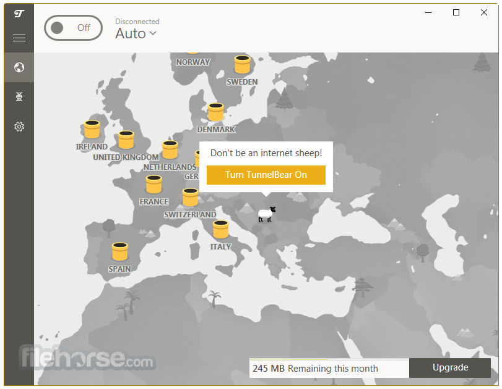
Task: Close the TunnelBear window
Action: (484, 12)
